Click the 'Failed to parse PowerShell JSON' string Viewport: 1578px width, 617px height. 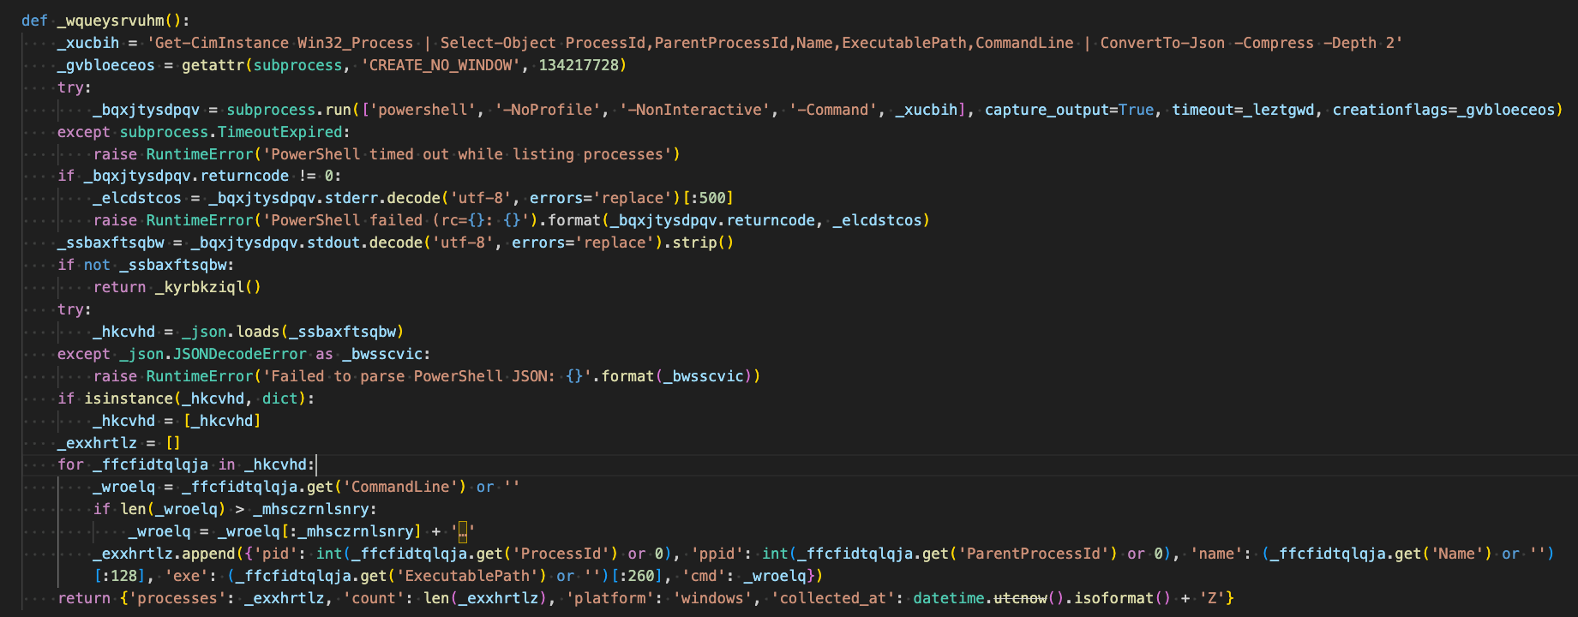coord(427,376)
